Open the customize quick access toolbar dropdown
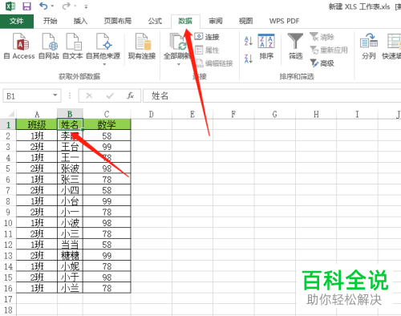 click(x=86, y=6)
